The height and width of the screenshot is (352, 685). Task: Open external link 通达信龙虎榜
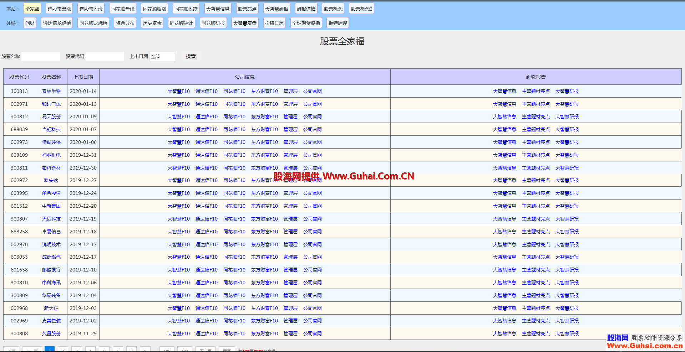point(57,23)
